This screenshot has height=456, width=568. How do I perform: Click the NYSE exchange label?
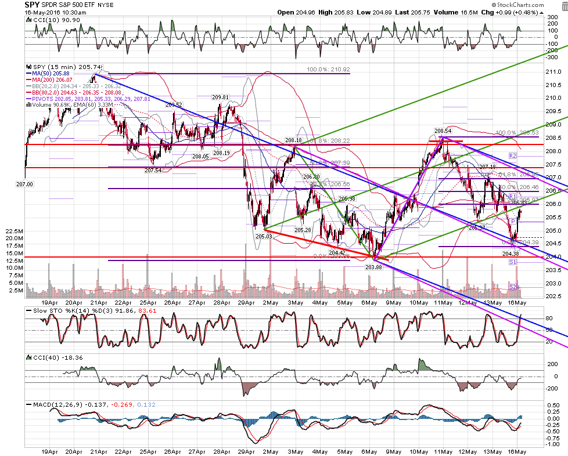click(106, 5)
